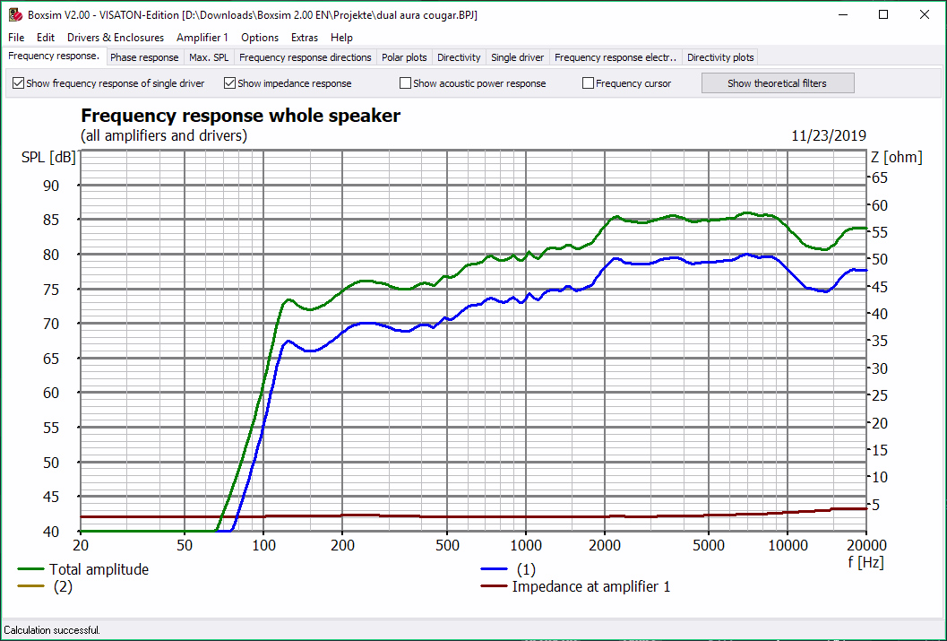Click the (all amplifiers and drivers) subtitle

pos(164,135)
